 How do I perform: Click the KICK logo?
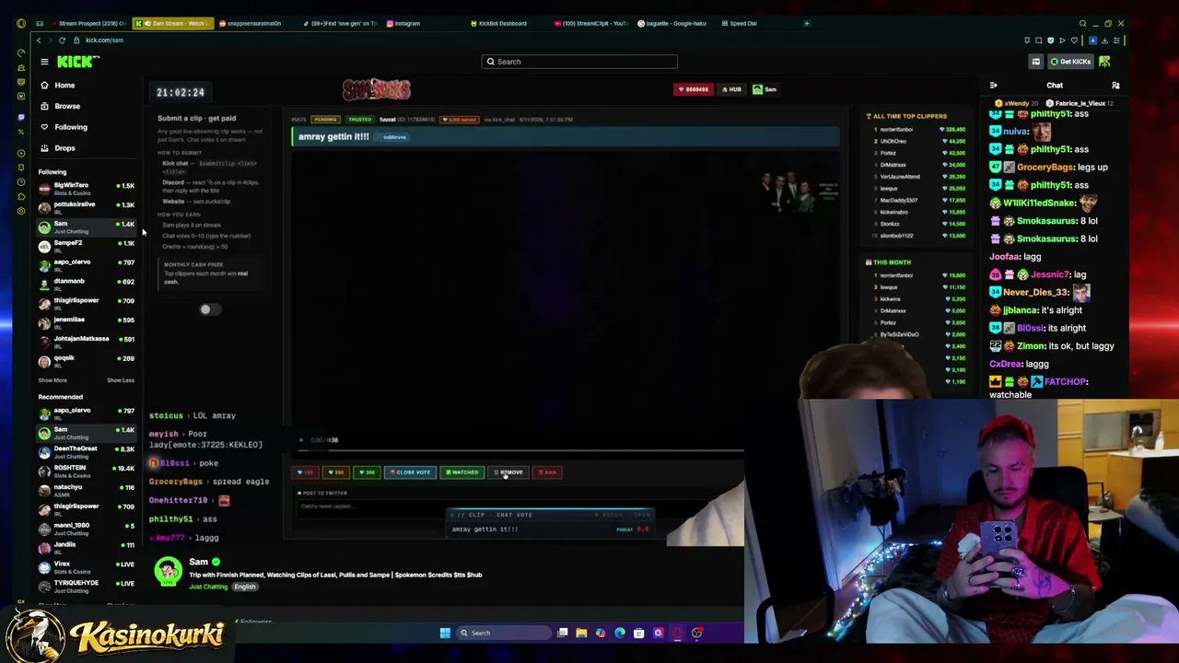click(78, 62)
